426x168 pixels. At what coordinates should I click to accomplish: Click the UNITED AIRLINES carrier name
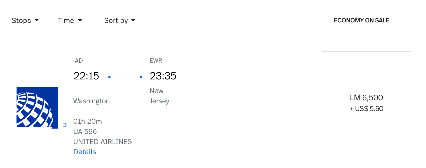(103, 142)
